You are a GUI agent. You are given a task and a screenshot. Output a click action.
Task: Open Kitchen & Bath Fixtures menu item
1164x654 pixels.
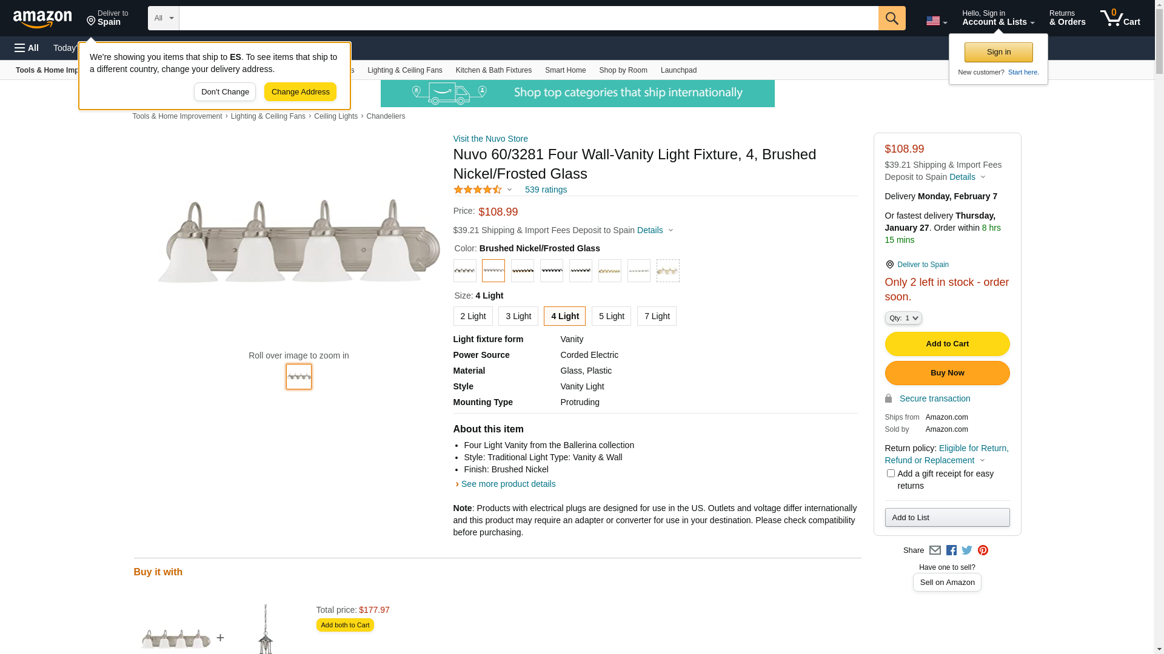click(x=493, y=70)
